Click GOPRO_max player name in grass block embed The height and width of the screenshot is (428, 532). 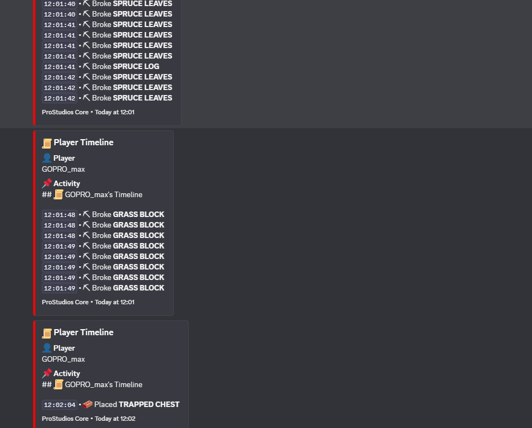click(63, 169)
